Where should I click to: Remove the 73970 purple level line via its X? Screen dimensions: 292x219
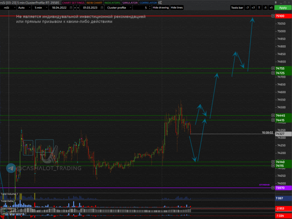click(273, 188)
